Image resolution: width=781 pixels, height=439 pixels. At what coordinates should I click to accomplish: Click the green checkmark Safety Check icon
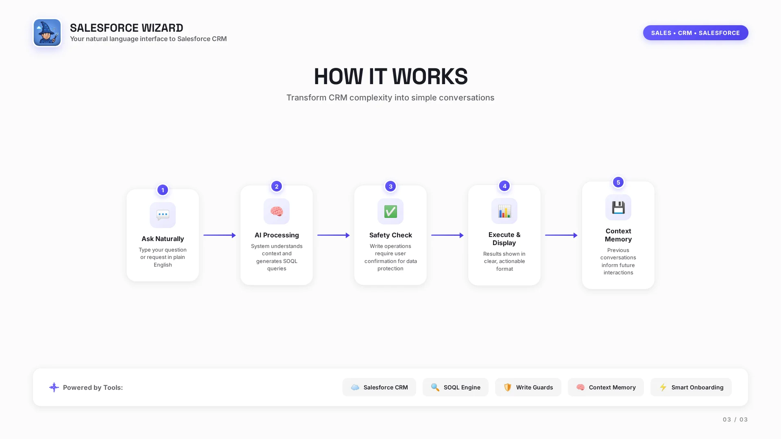[390, 211]
